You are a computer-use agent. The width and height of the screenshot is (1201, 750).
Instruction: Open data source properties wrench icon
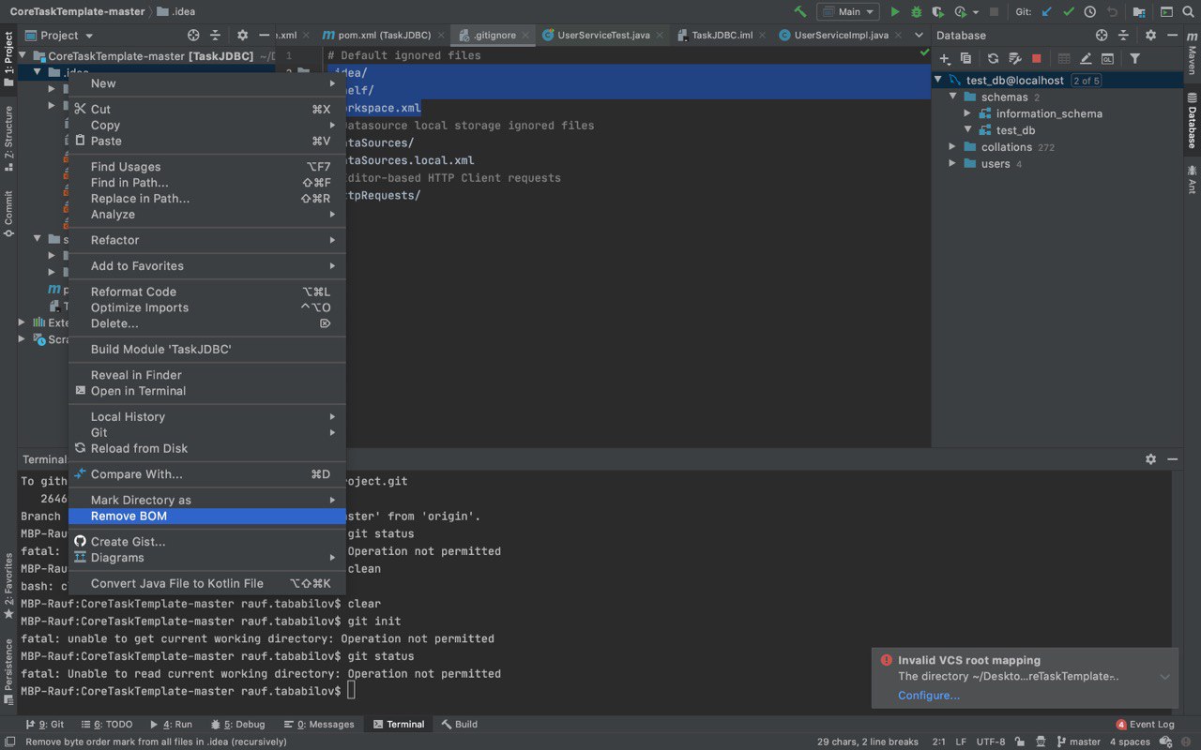[1014, 58]
